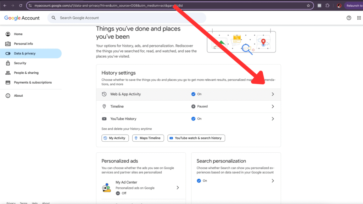Screen dimensions: 363x204
Task: Click the People & sharing icon
Action: (x=8, y=73)
